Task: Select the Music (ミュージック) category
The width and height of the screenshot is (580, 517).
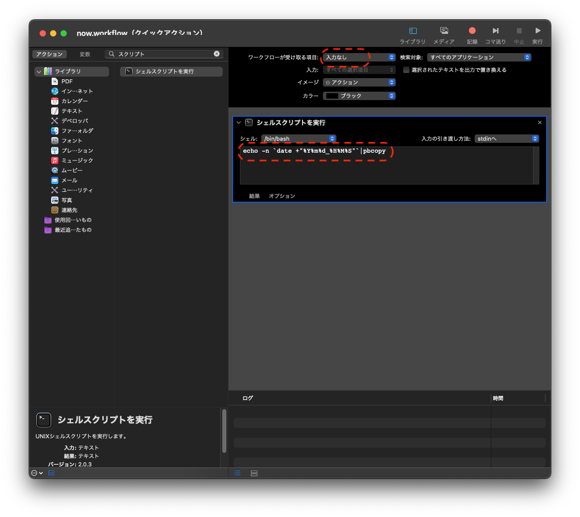Action: coord(72,161)
